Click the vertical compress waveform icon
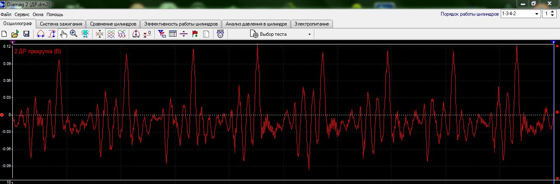Viewport: 560px width, 184px height. pyautogui.click(x=100, y=34)
